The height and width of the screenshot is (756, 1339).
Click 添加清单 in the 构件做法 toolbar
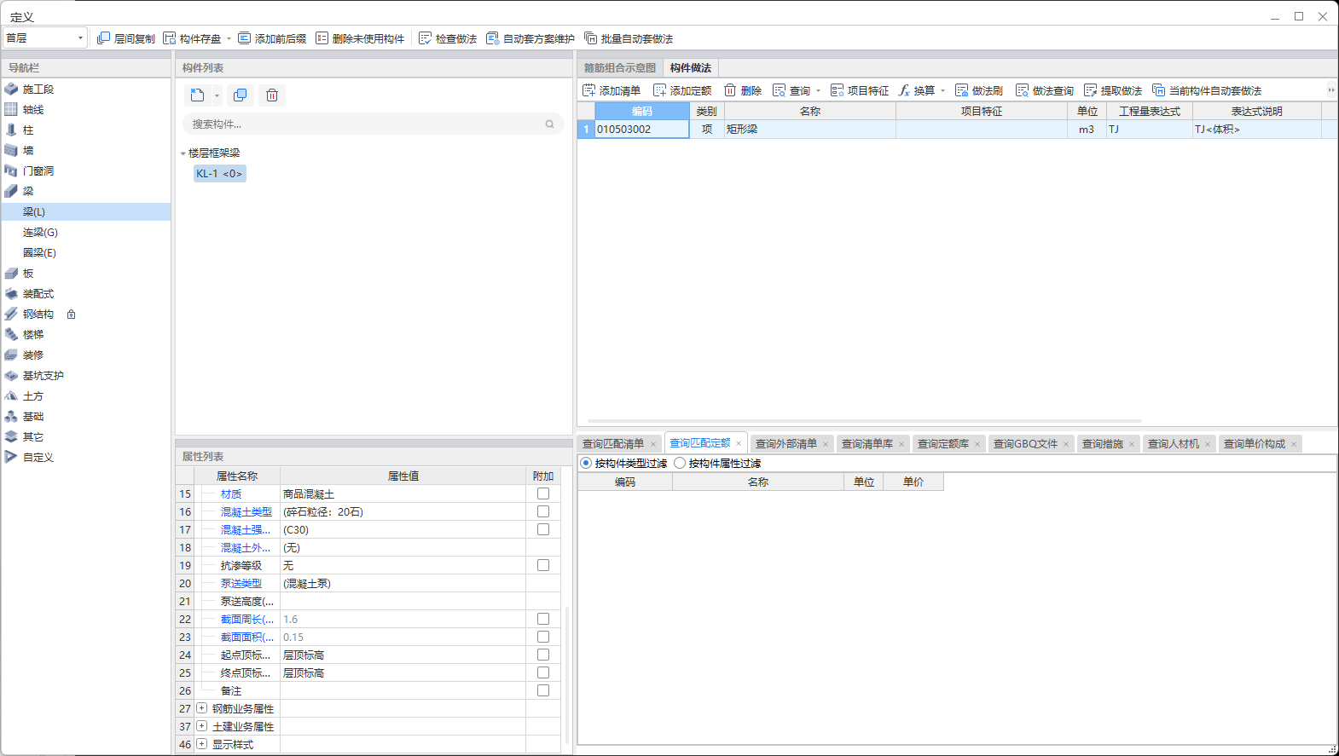pyautogui.click(x=612, y=90)
